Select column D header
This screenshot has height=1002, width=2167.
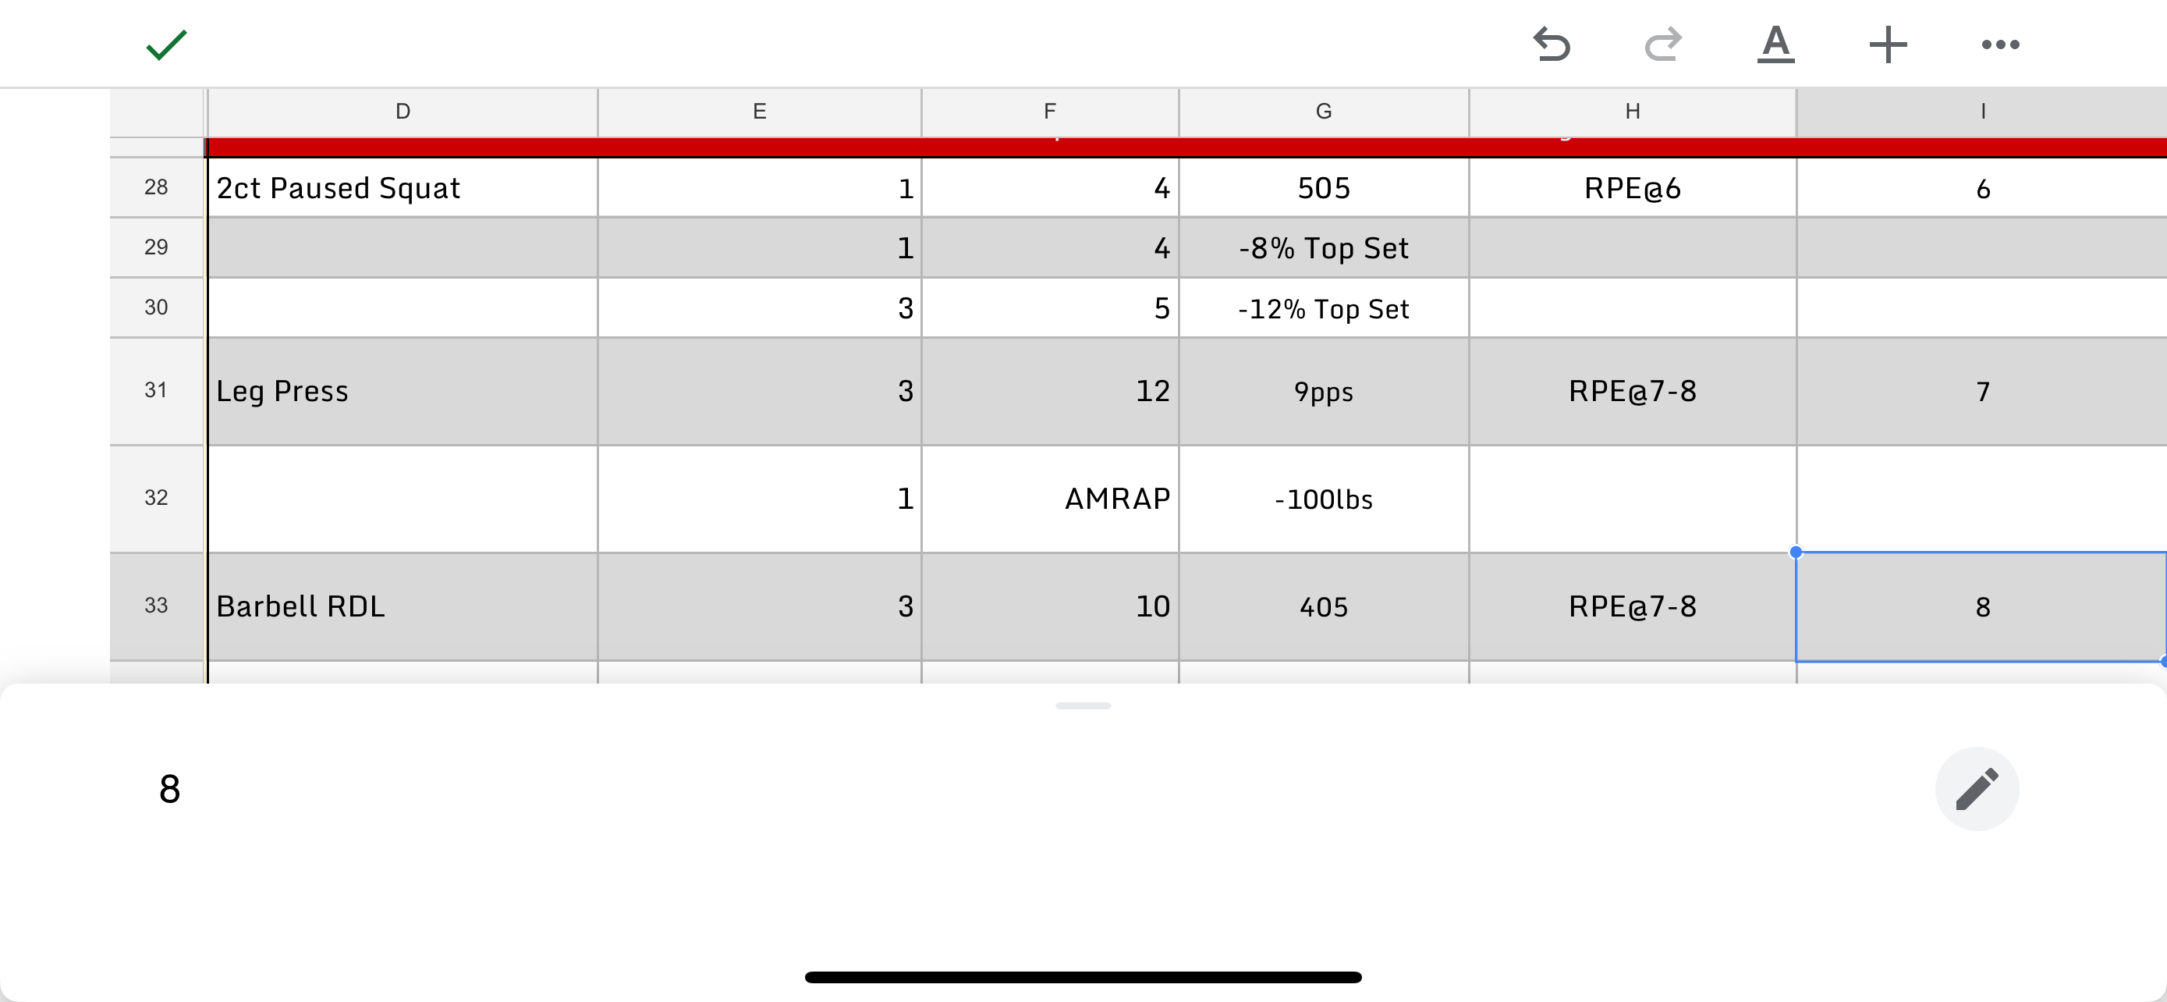[x=402, y=112]
